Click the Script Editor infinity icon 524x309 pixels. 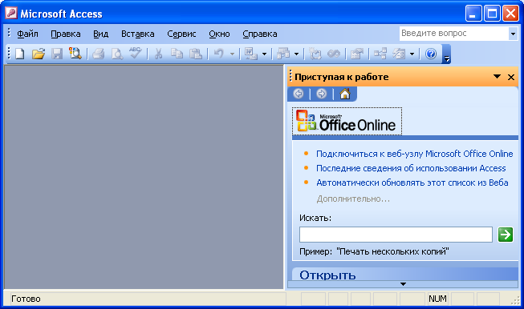pos(334,54)
